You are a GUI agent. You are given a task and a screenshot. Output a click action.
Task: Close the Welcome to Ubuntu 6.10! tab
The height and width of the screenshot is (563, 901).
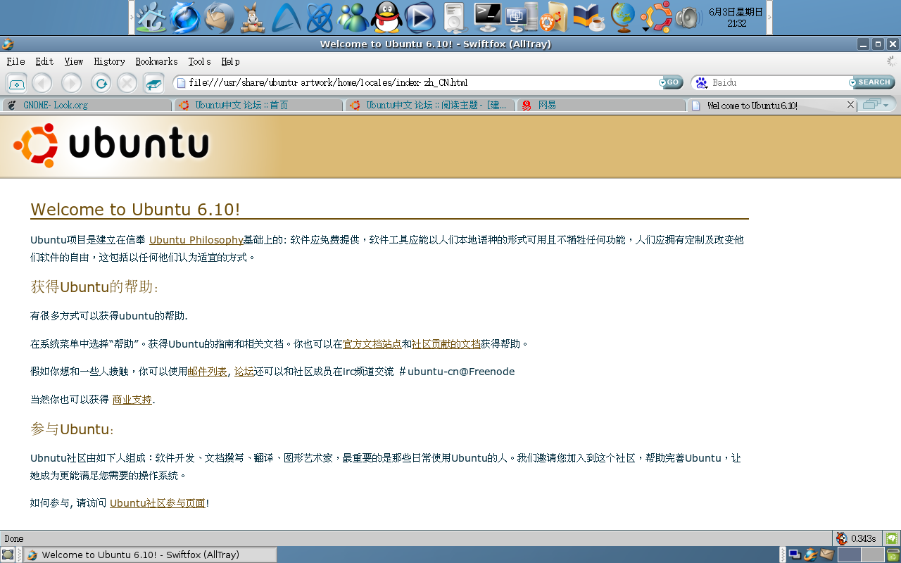(x=850, y=105)
